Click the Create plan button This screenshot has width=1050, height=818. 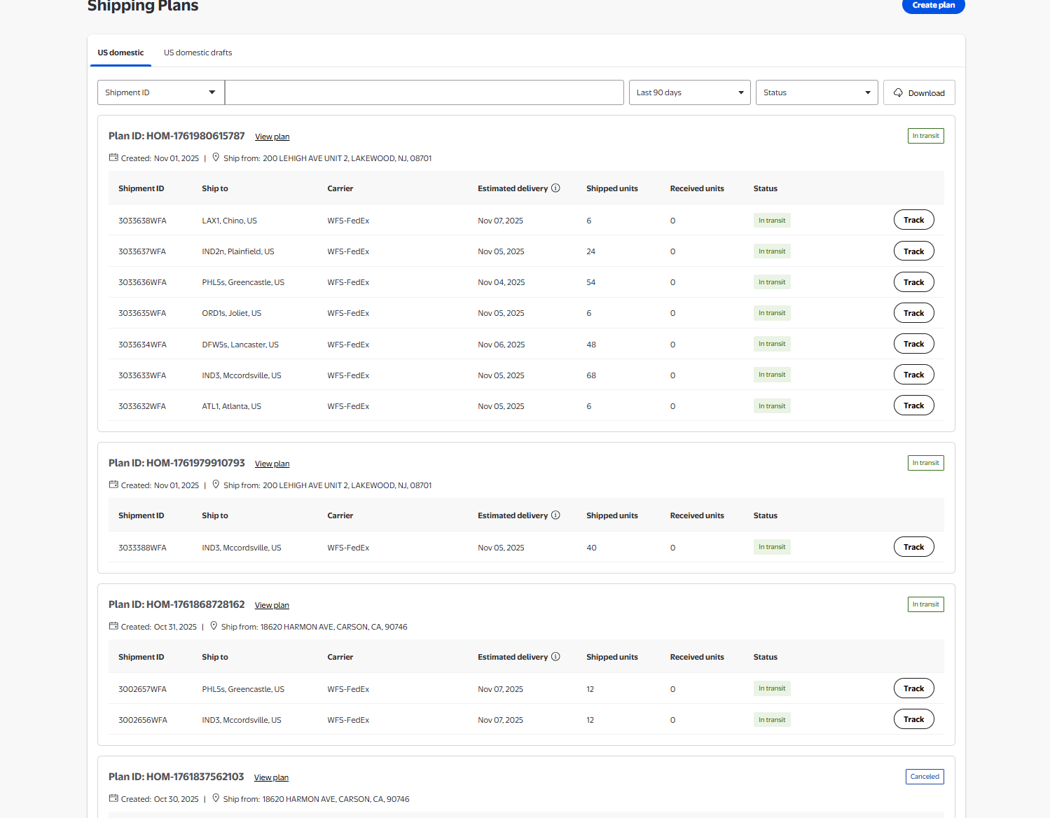pos(933,6)
